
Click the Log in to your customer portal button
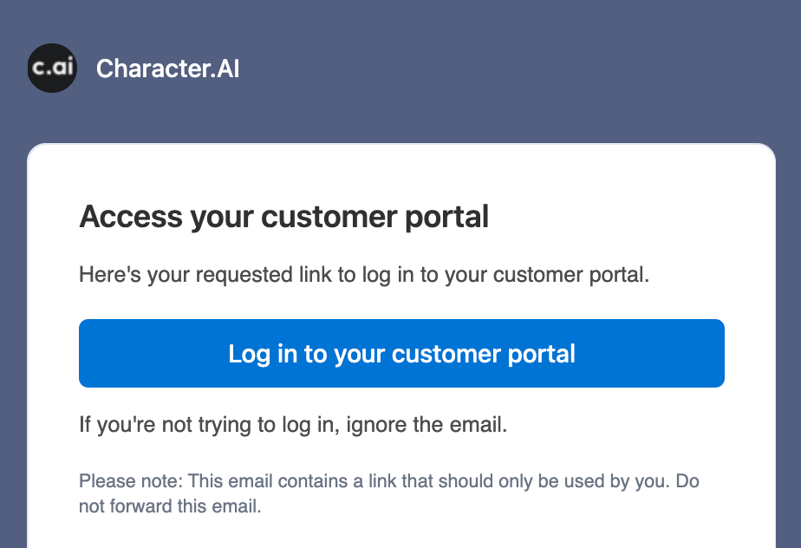coord(401,353)
